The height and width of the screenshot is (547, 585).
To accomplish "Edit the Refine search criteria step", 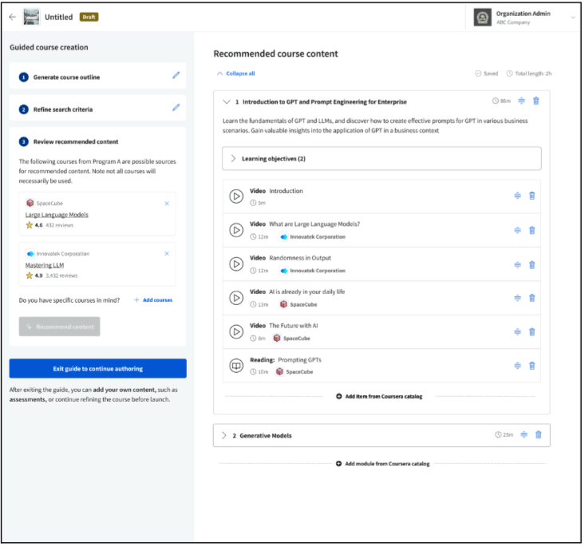I will [x=176, y=108].
